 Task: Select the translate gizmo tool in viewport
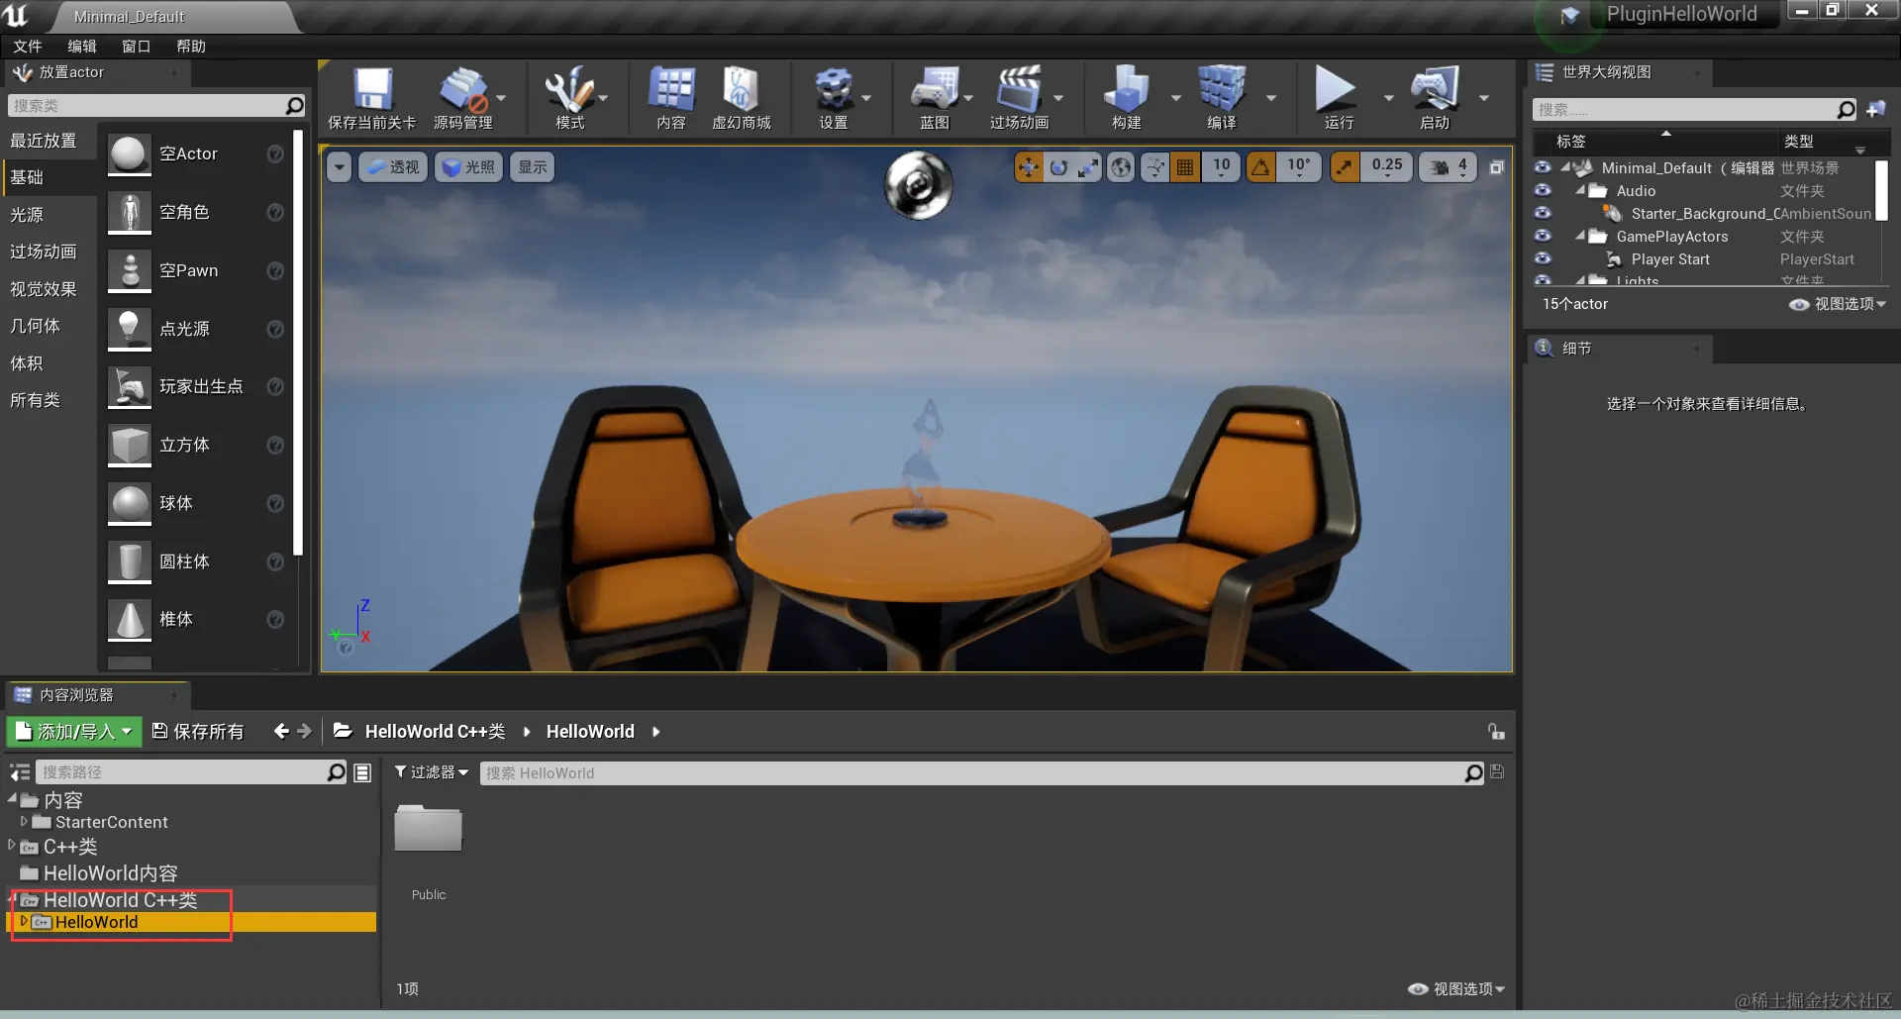pos(1029,167)
